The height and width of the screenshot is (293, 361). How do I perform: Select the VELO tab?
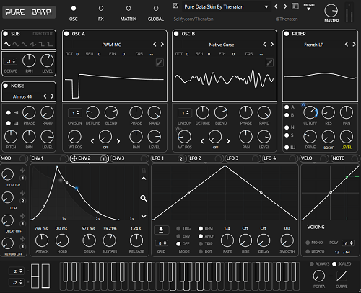(x=314, y=158)
